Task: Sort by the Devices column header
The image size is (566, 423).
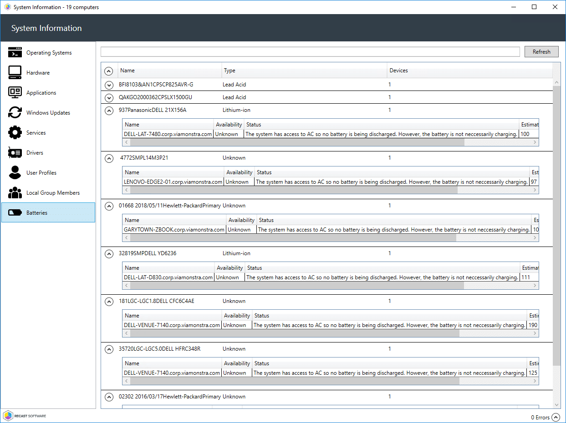Action: (x=469, y=70)
